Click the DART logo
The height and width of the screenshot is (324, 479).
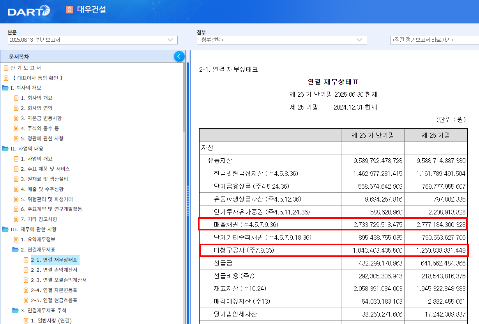(x=28, y=11)
